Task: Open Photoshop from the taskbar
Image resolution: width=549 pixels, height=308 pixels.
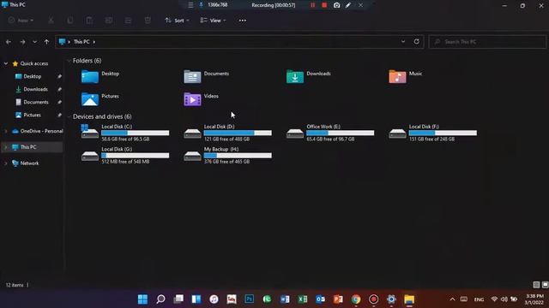Action: pyautogui.click(x=250, y=299)
